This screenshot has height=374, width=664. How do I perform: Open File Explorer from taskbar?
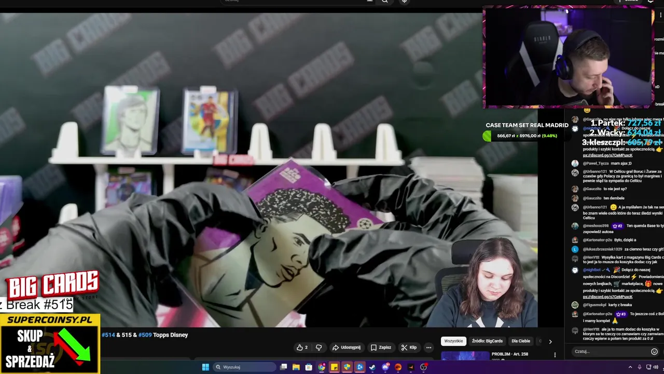[296, 367]
